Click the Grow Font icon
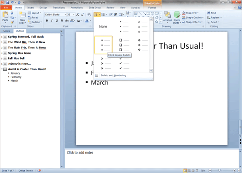The height and width of the screenshot is (173, 242). [78, 15]
